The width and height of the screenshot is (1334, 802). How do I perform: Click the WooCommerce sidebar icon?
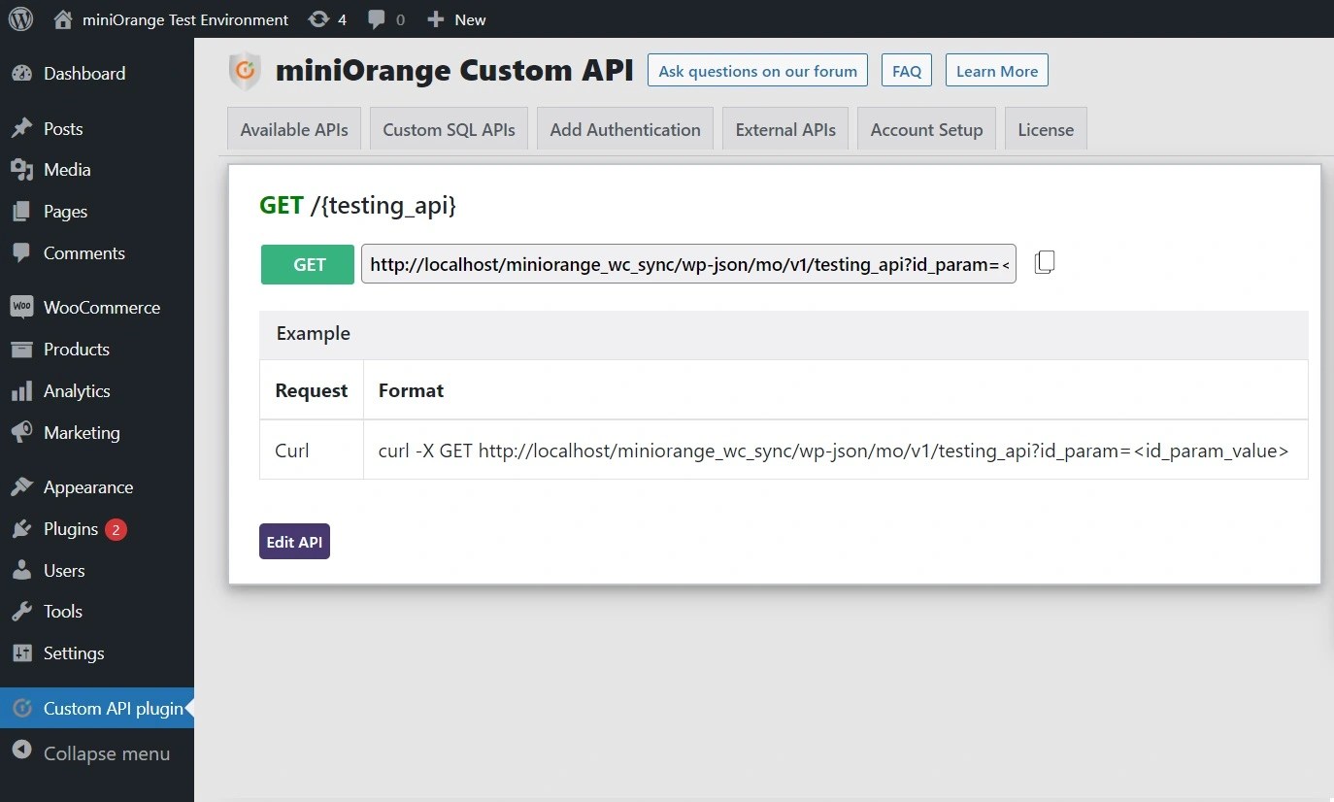click(23, 307)
